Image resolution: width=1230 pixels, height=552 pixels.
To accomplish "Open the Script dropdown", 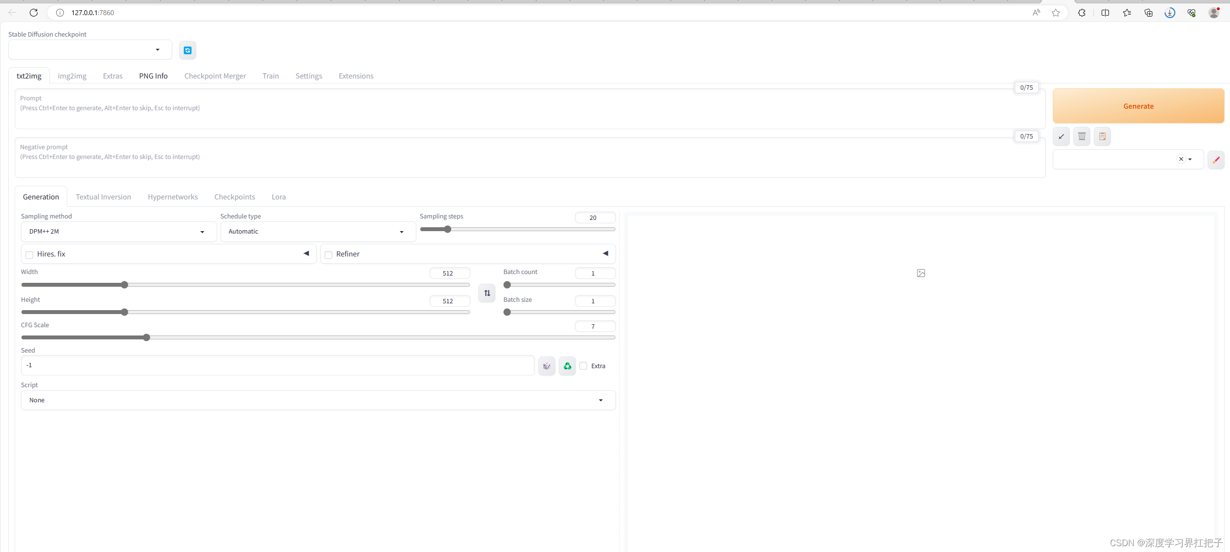I will pyautogui.click(x=318, y=400).
